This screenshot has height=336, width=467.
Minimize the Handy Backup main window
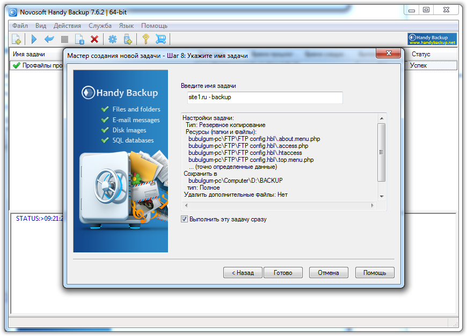(x=412, y=10)
